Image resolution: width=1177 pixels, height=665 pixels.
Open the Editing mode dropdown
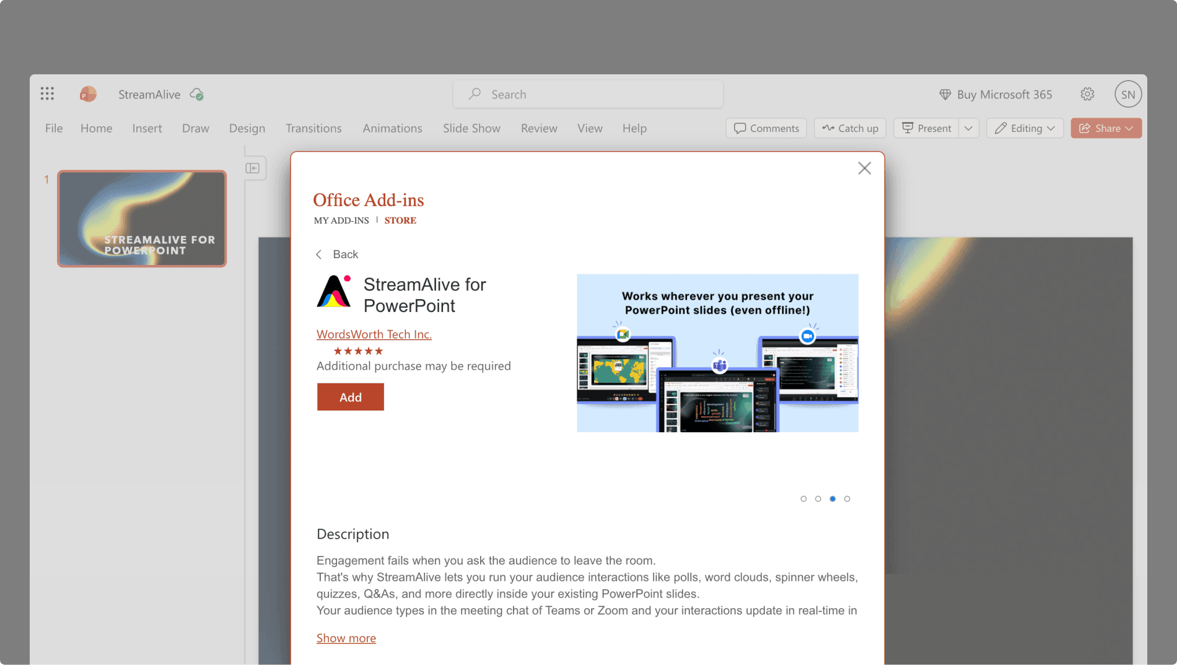click(1025, 128)
